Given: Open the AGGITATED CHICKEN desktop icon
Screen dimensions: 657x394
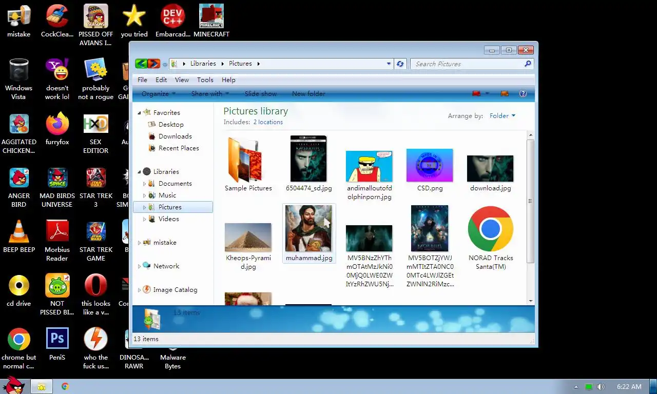Looking at the screenshot, I should point(18,132).
